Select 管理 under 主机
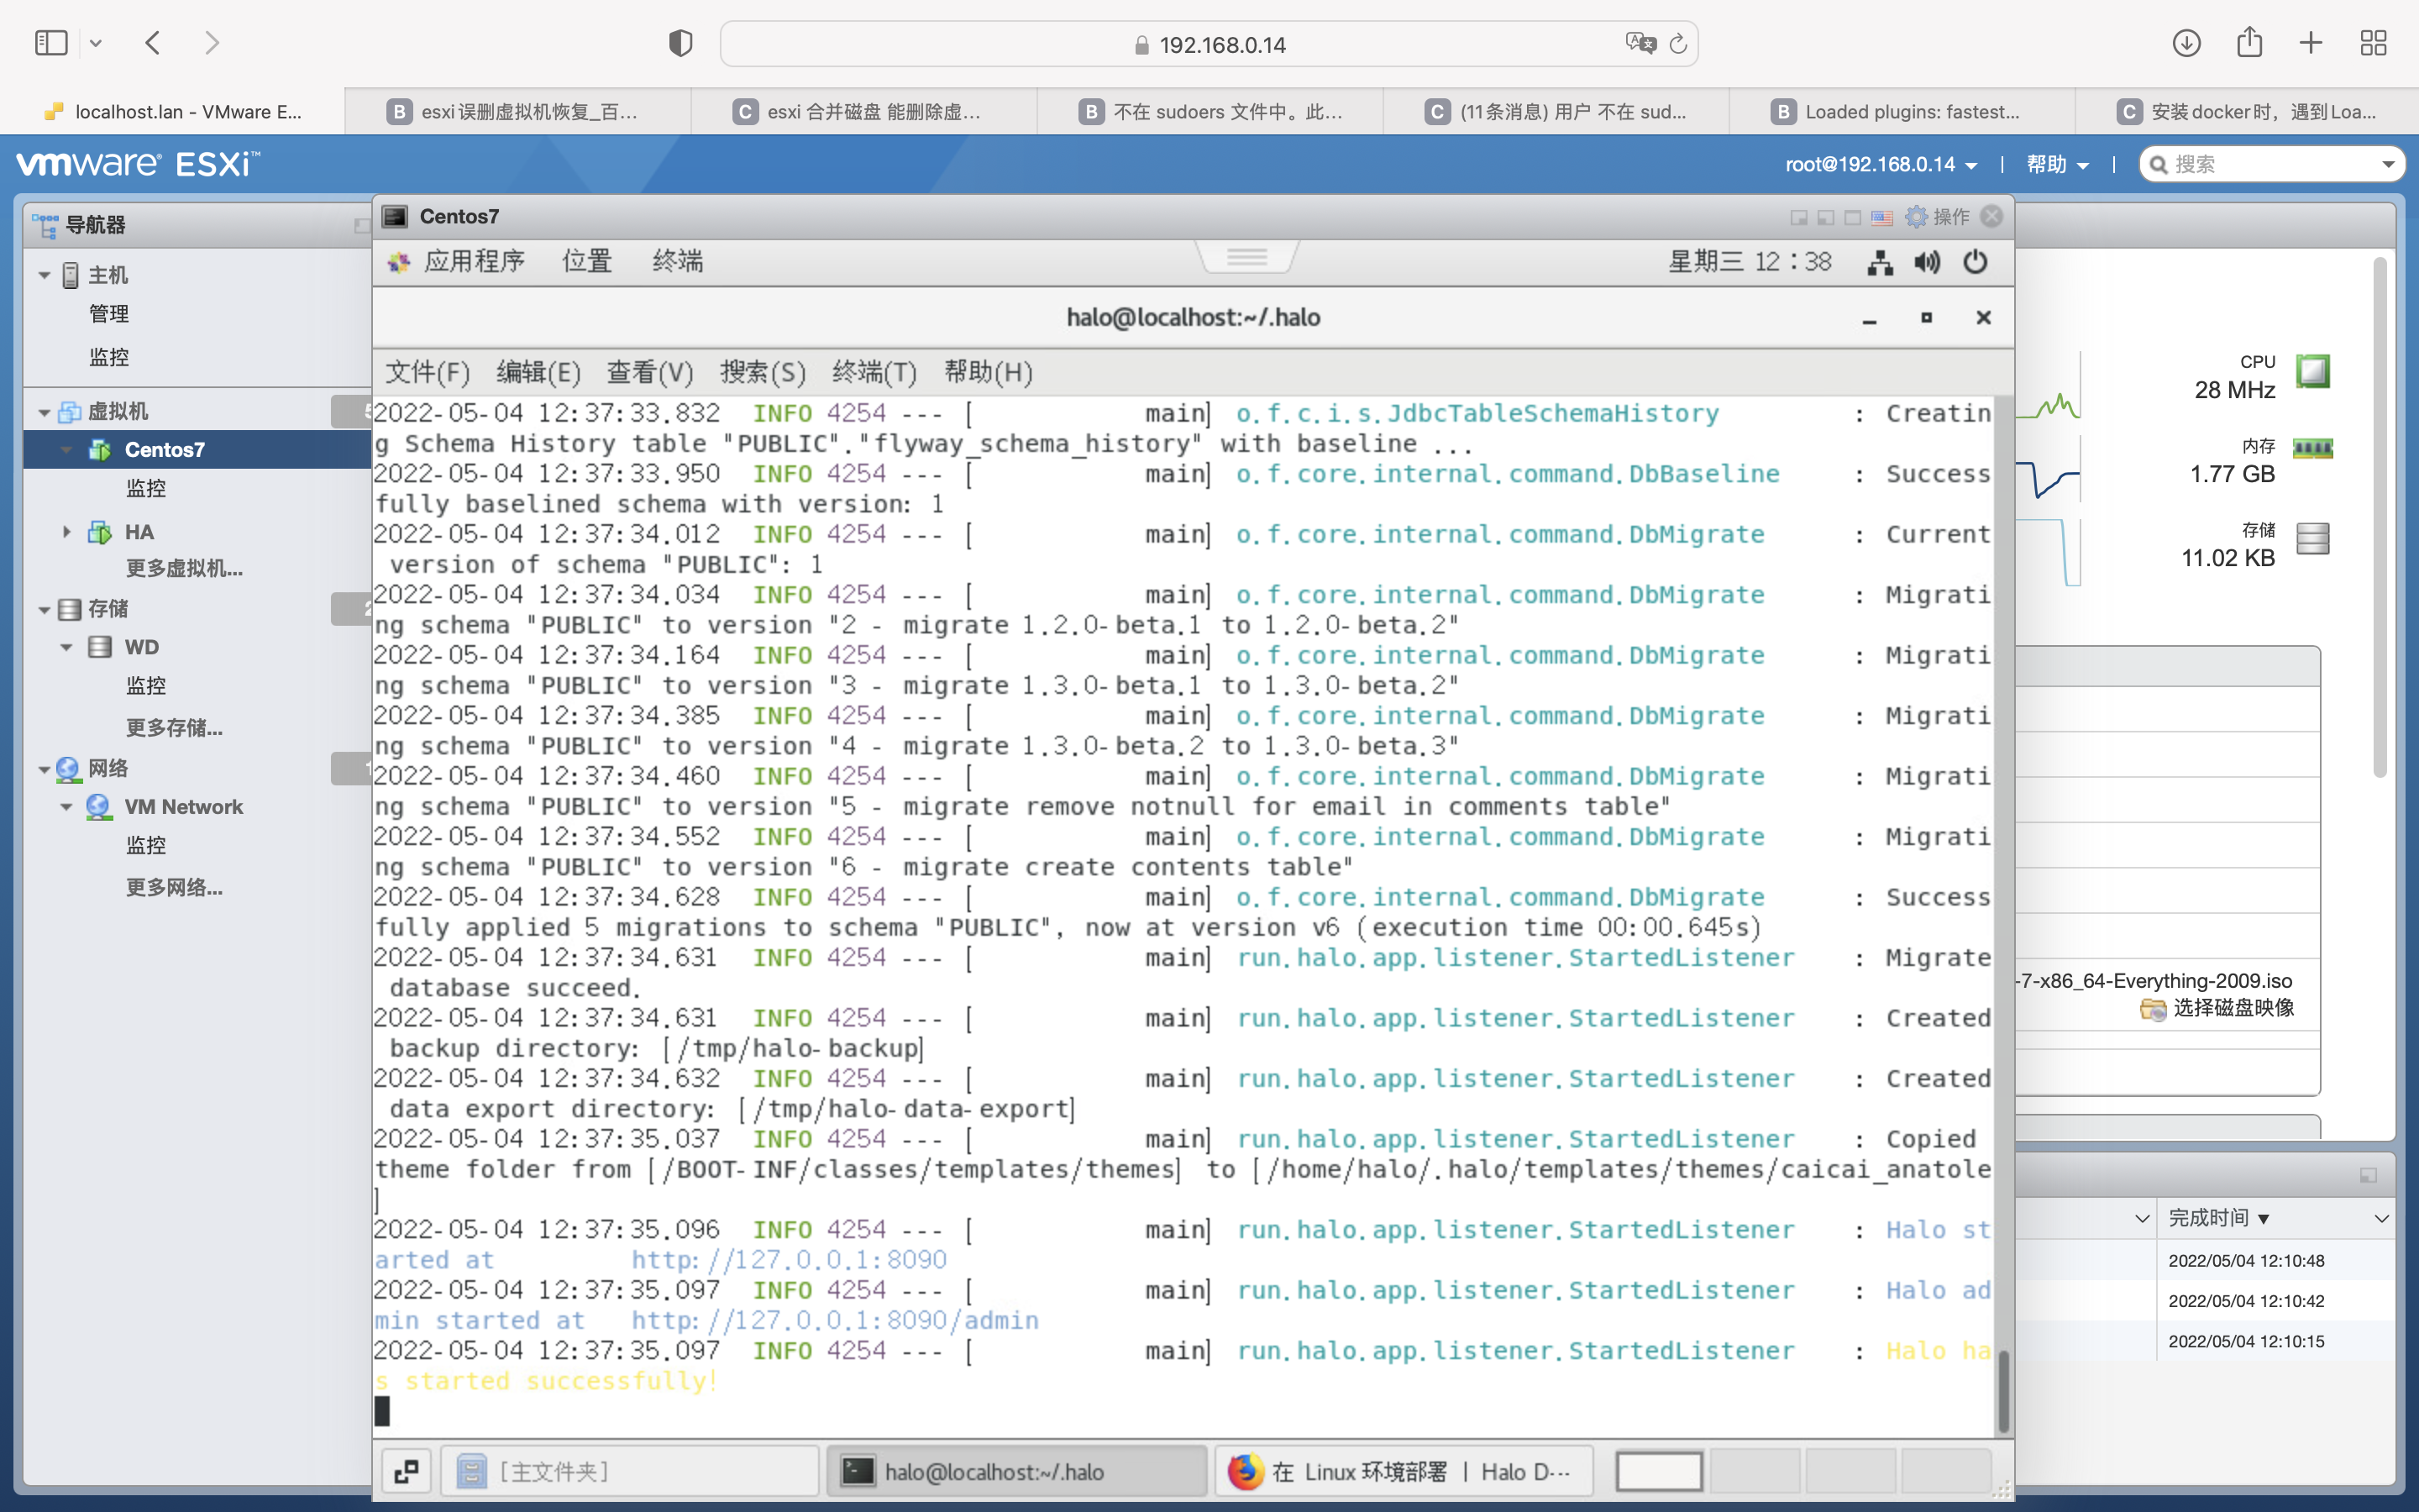 (108, 314)
